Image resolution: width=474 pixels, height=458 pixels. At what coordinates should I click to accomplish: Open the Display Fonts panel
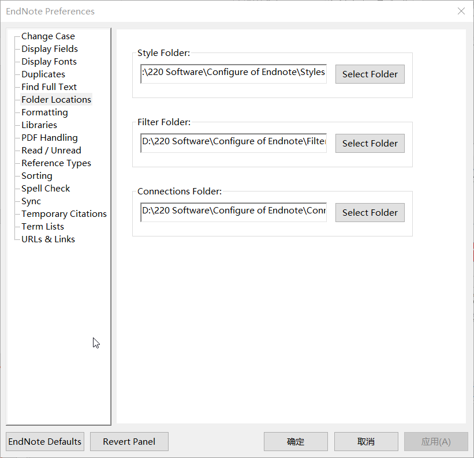coord(49,62)
